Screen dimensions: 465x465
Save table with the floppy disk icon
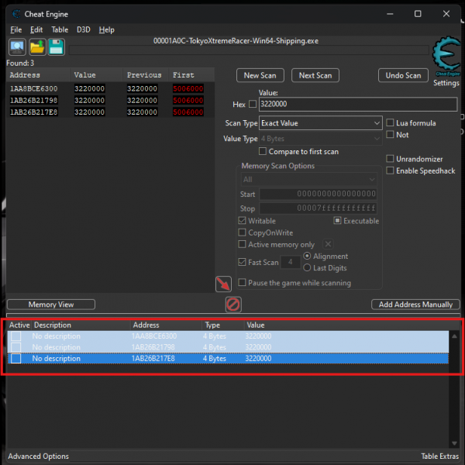(56, 46)
